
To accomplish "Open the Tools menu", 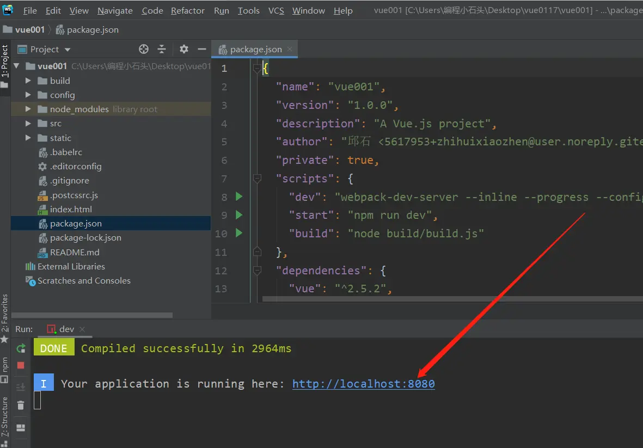I will pyautogui.click(x=248, y=11).
